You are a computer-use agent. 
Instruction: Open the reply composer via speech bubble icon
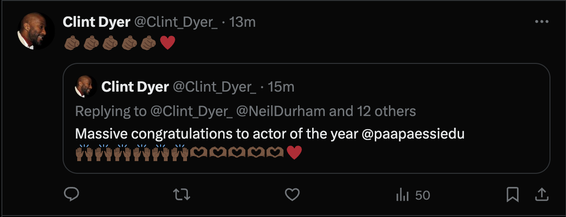point(71,194)
